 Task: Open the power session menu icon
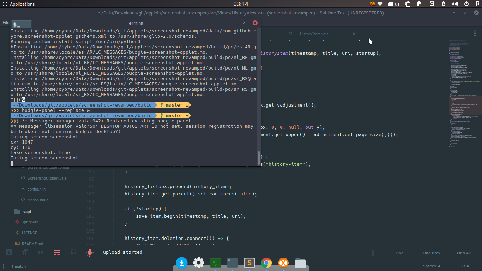tap(466, 4)
